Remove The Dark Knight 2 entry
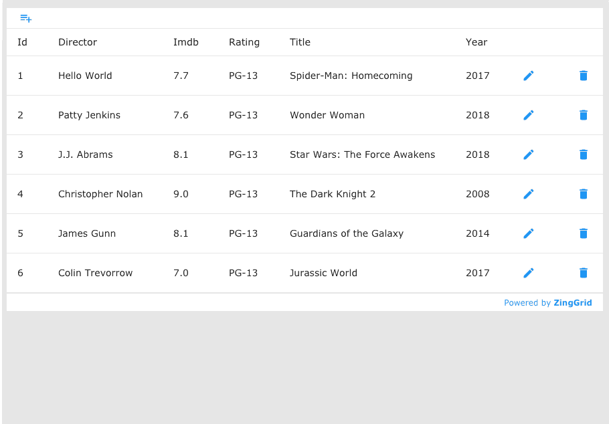Screen dimensions: 609x424 coord(583,194)
